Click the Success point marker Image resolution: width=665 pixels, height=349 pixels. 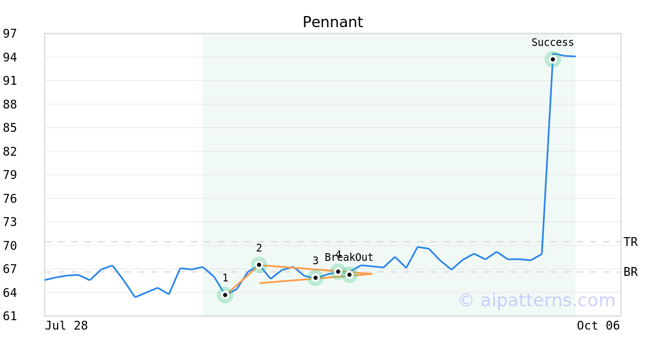tap(553, 59)
